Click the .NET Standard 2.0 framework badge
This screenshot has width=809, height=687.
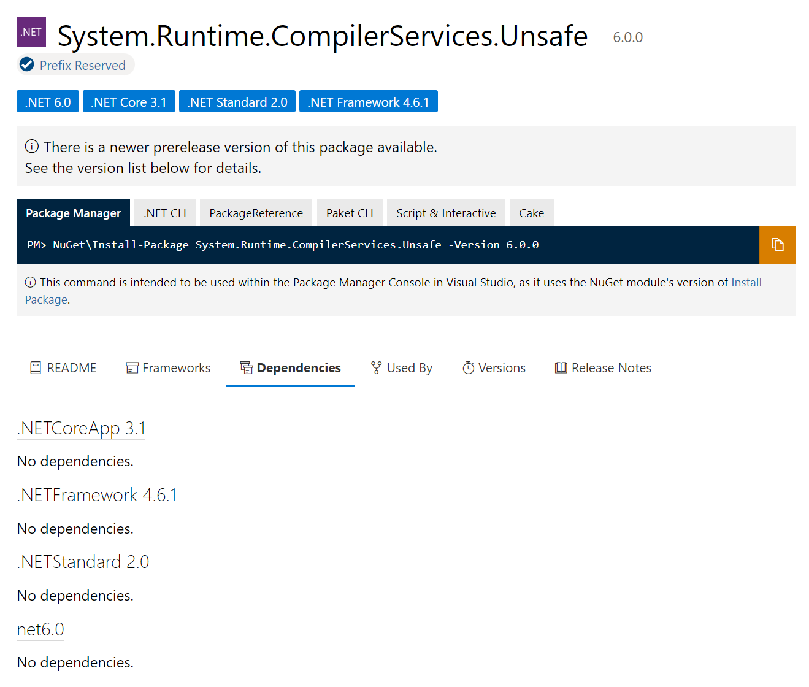click(x=237, y=102)
